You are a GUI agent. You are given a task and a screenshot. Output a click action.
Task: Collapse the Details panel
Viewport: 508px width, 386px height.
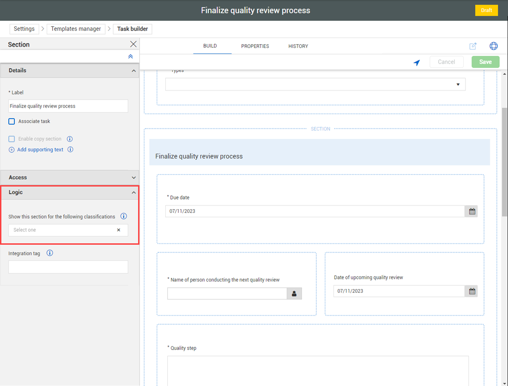coord(134,71)
